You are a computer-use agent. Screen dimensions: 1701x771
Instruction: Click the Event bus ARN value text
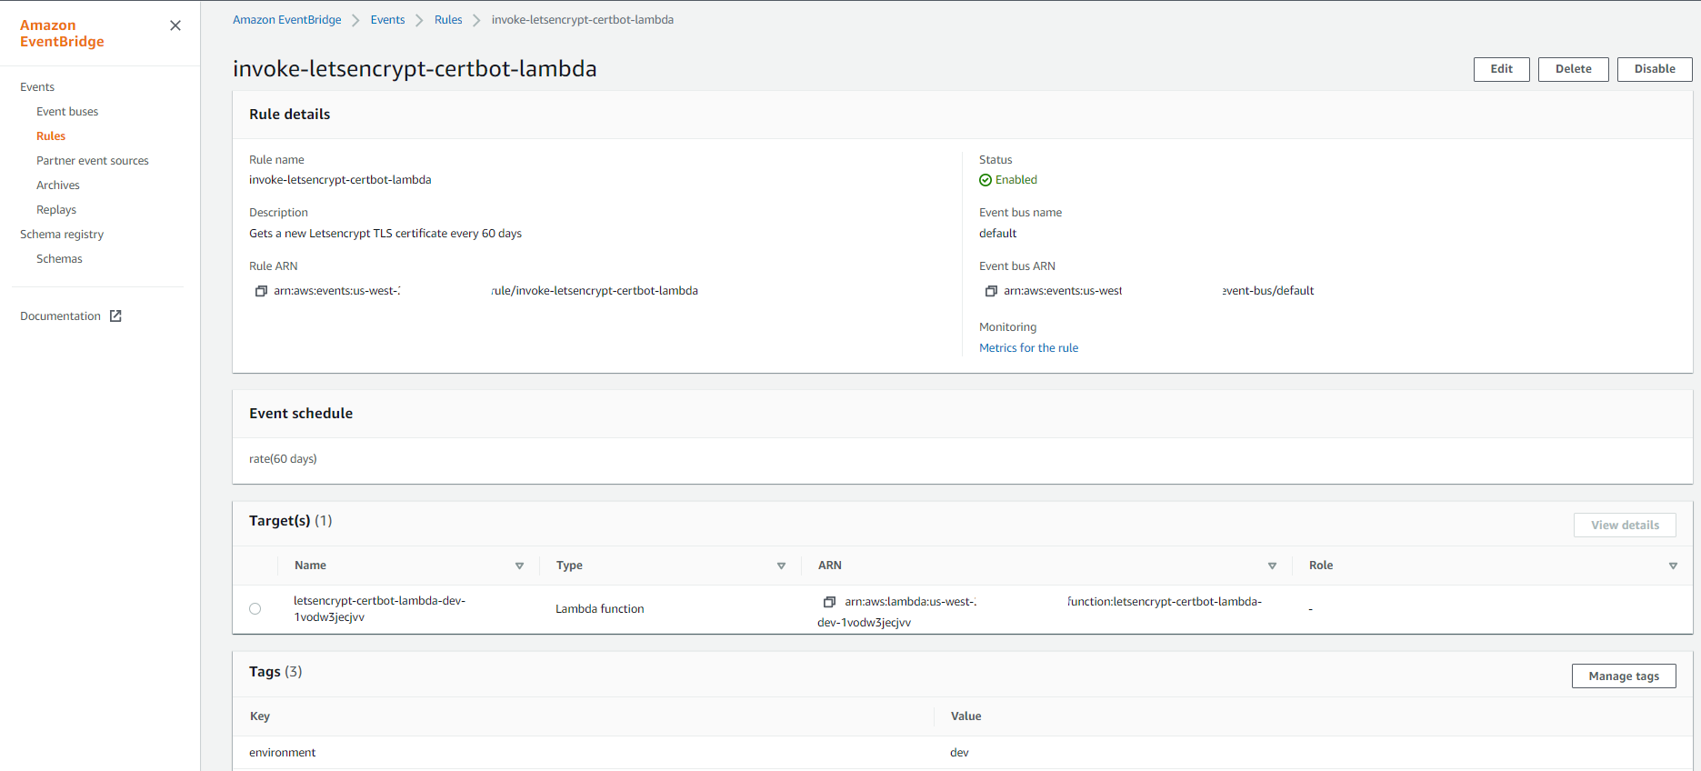(x=1159, y=291)
